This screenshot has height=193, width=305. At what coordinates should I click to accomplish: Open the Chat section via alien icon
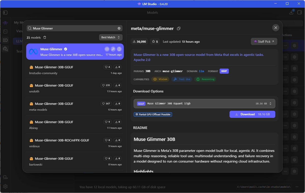coord(5,23)
